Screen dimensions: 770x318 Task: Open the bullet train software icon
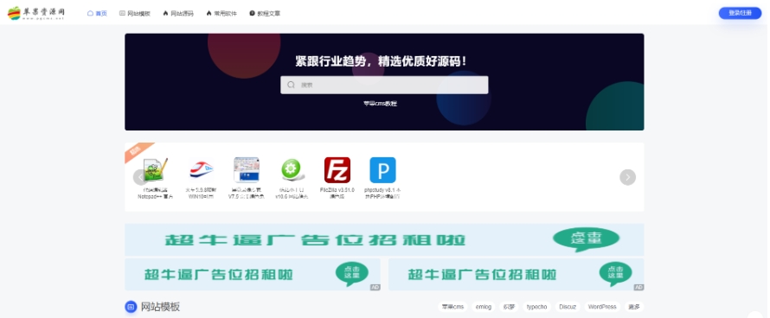click(x=202, y=170)
